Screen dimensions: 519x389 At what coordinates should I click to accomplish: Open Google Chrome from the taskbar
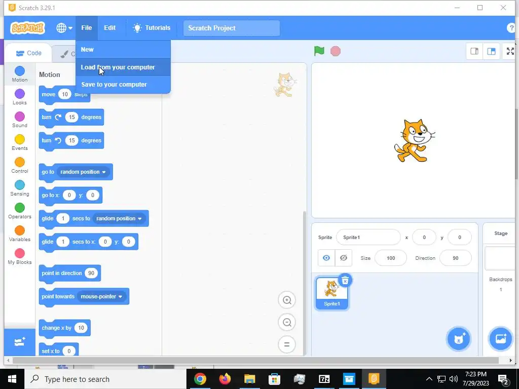tap(200, 379)
